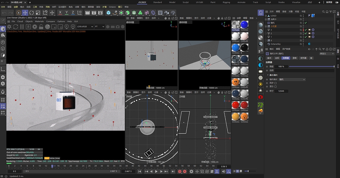Toggle the green enable checkmark on object 3
The image size is (340, 178).
tap(305, 30)
